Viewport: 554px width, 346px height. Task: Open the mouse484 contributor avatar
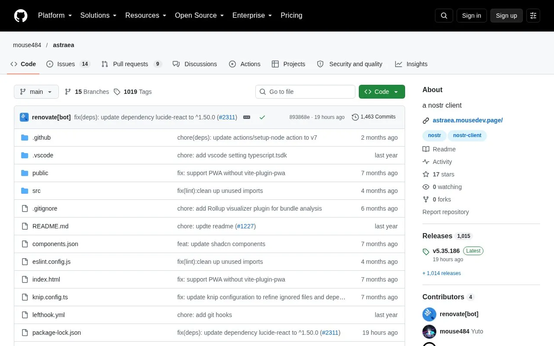pyautogui.click(x=429, y=332)
